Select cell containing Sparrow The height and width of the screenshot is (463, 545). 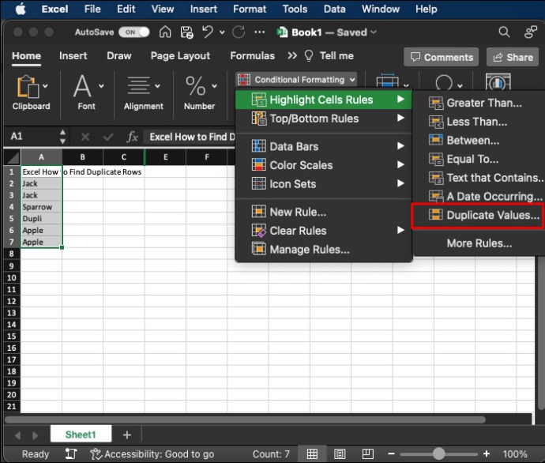coord(41,207)
